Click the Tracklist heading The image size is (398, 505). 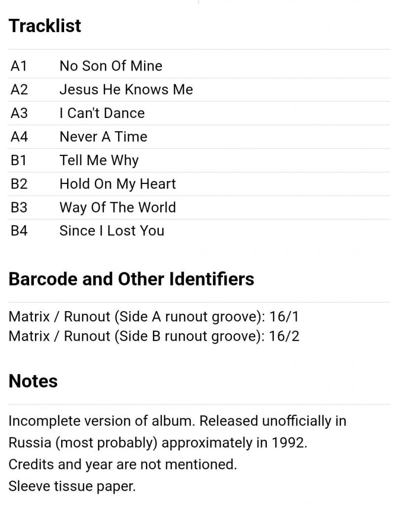pos(45,26)
